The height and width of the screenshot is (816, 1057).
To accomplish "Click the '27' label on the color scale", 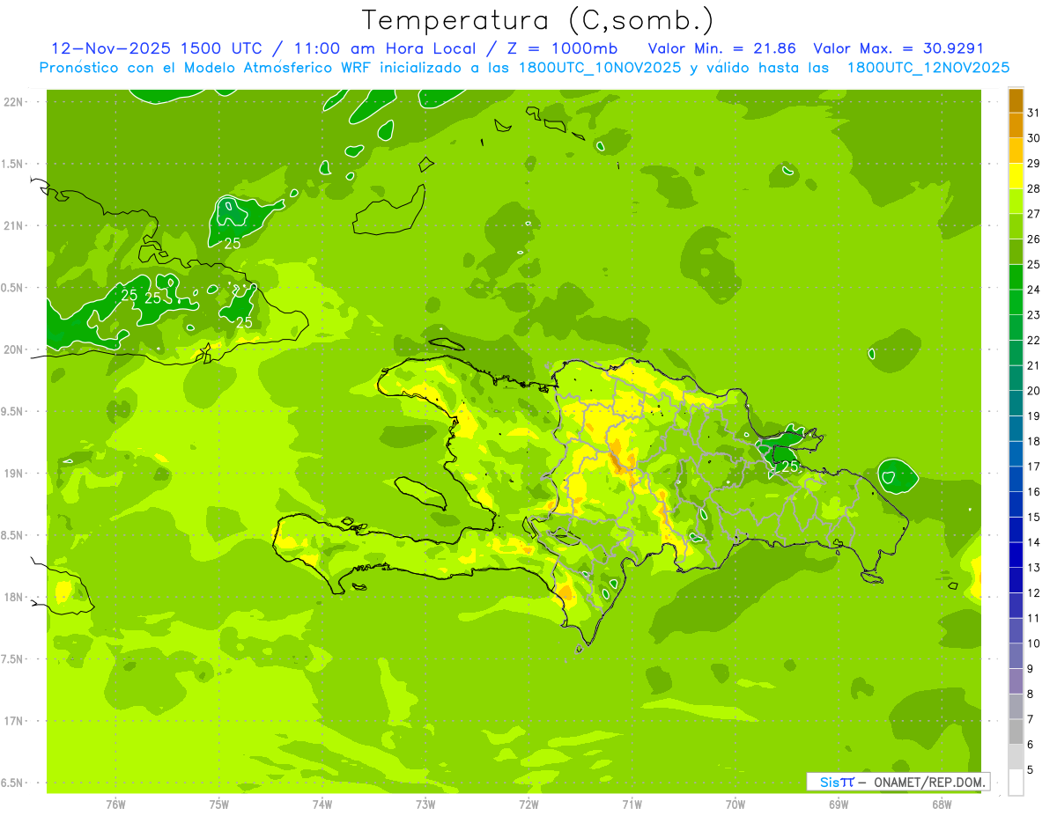I will point(1034,214).
